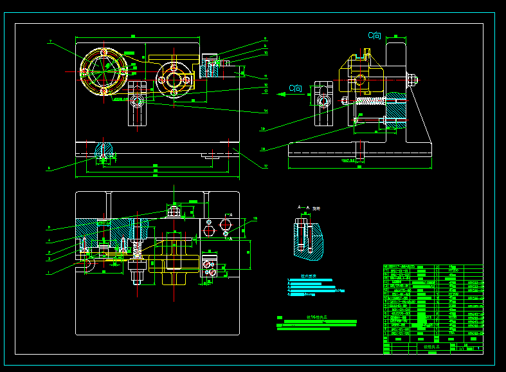Click part callout number 2 in lower view
This screenshot has height=372, width=506.
49,259
